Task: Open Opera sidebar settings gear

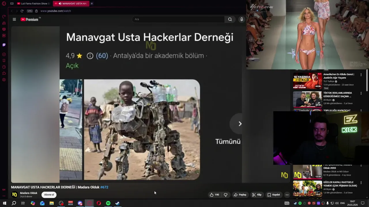Action: [4, 80]
